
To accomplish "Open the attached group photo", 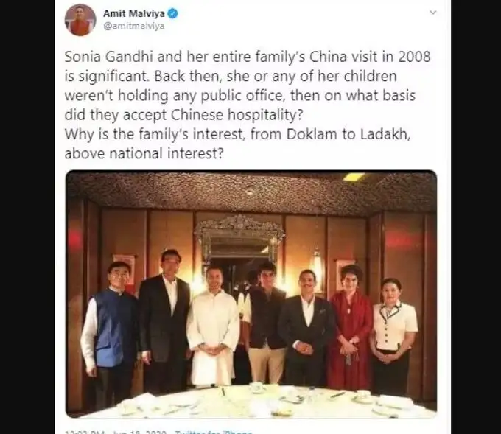I will pos(251,294).
